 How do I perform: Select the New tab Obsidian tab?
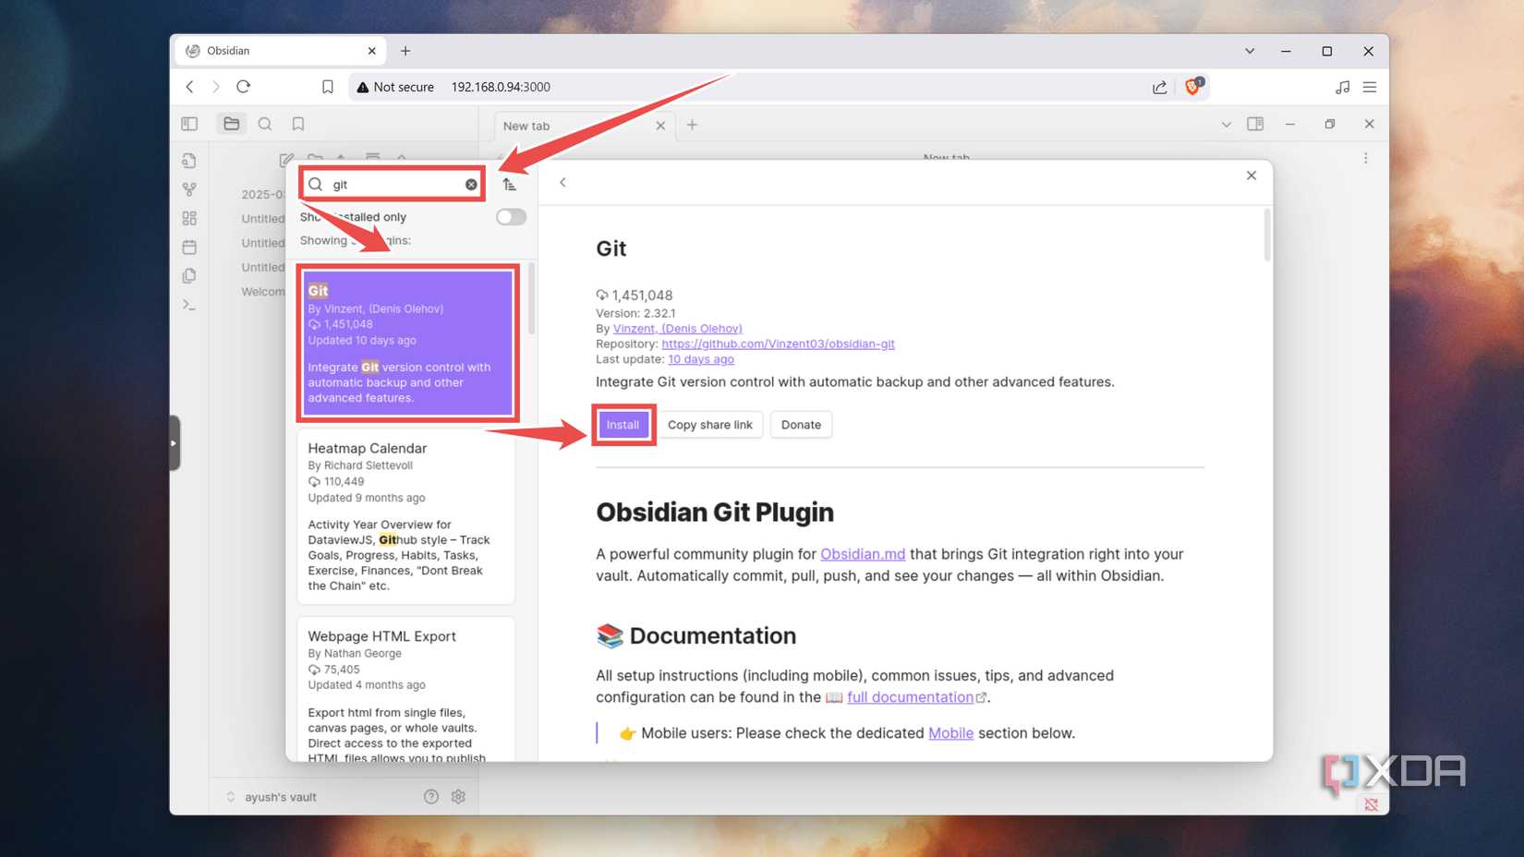(x=583, y=126)
